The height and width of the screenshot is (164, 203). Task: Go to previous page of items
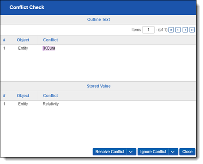pyautogui.click(x=178, y=30)
